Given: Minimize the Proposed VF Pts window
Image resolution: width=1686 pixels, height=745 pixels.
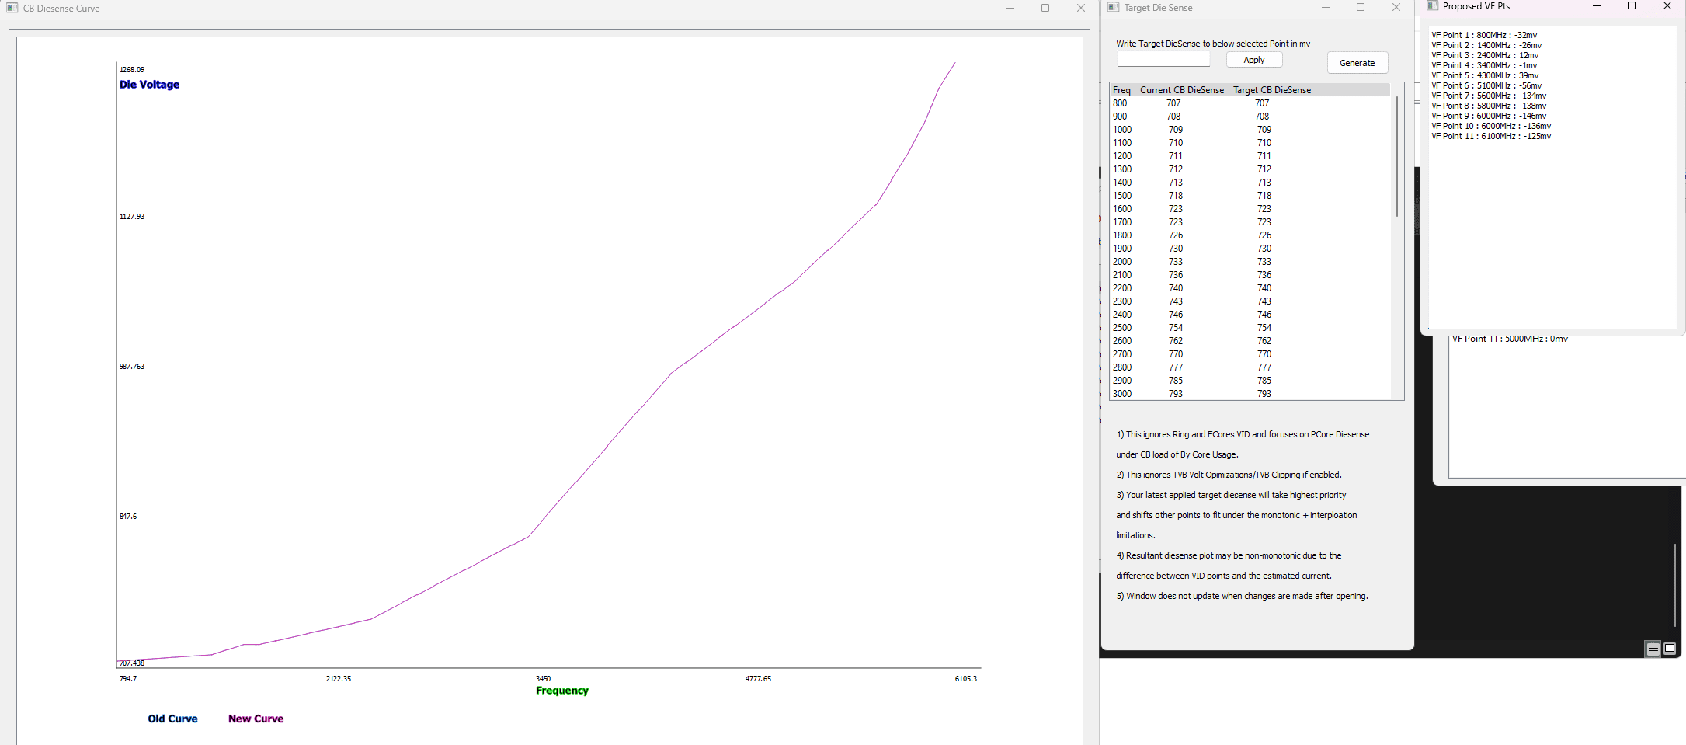Looking at the screenshot, I should tap(1597, 5).
